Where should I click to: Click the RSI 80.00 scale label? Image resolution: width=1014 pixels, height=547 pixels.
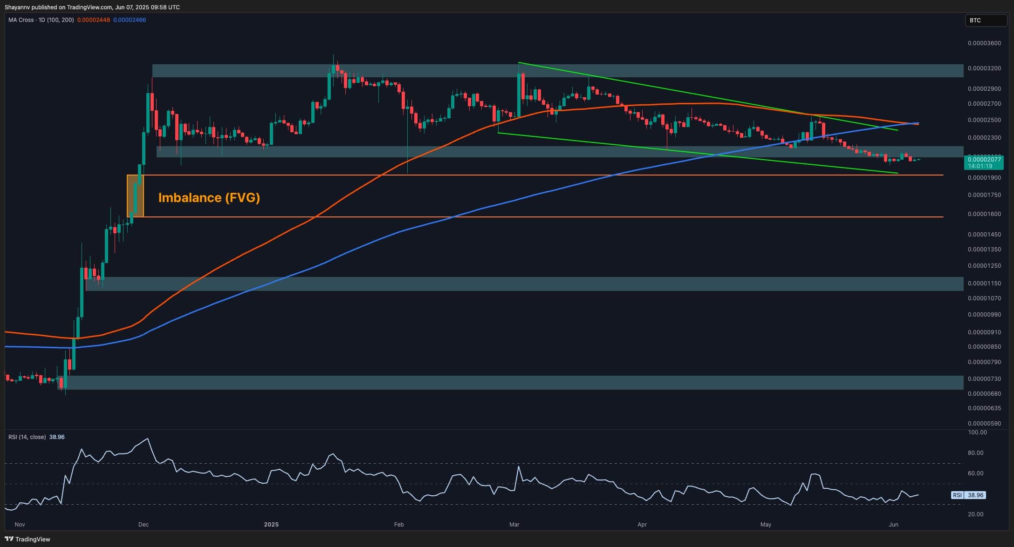click(x=976, y=453)
